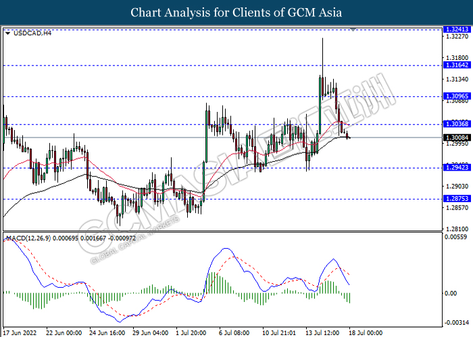Click the 1.28100 price axis value
This screenshot has width=473, height=337.
click(x=457, y=229)
